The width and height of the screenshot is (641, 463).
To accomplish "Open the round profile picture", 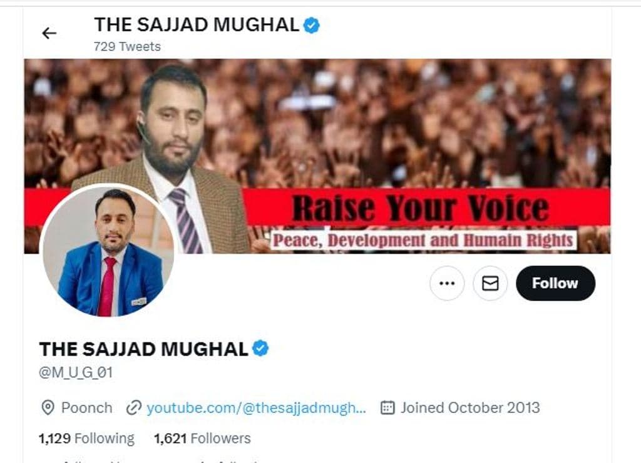I will [x=107, y=250].
